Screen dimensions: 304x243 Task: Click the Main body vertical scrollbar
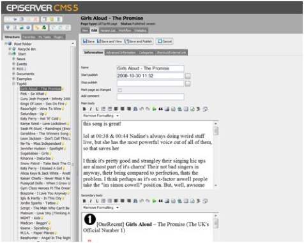[216, 154]
